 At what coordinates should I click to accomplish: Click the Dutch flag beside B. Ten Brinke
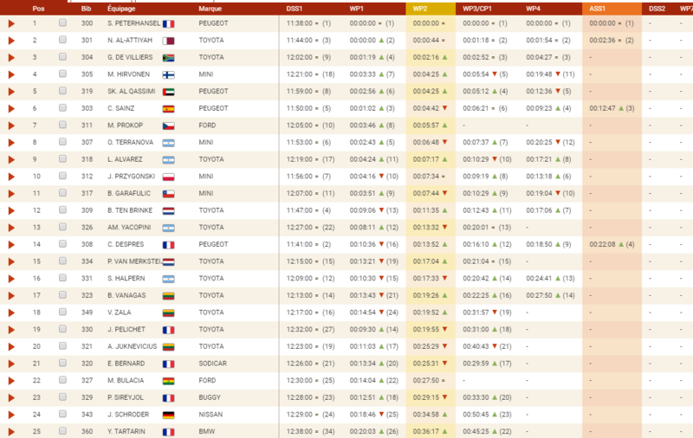pyautogui.click(x=168, y=211)
